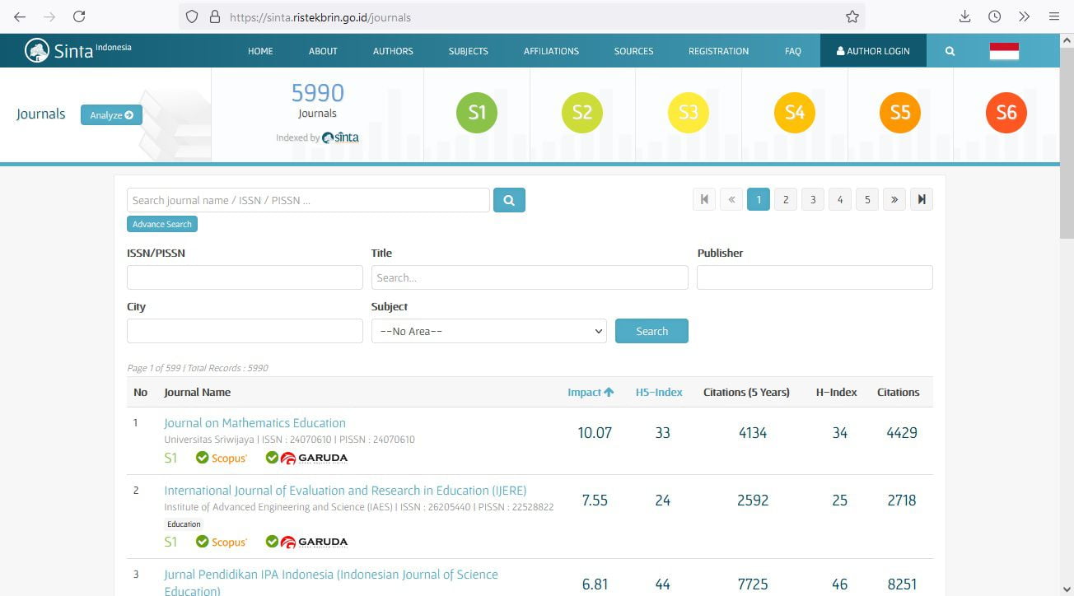Focus the journal name search field
The width and height of the screenshot is (1074, 596).
tap(308, 200)
